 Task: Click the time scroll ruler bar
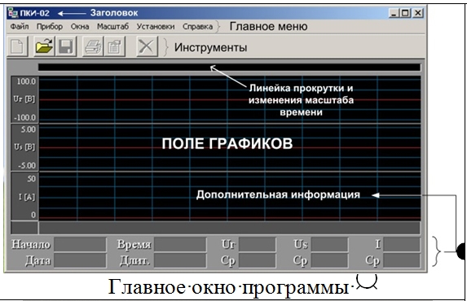point(229,68)
